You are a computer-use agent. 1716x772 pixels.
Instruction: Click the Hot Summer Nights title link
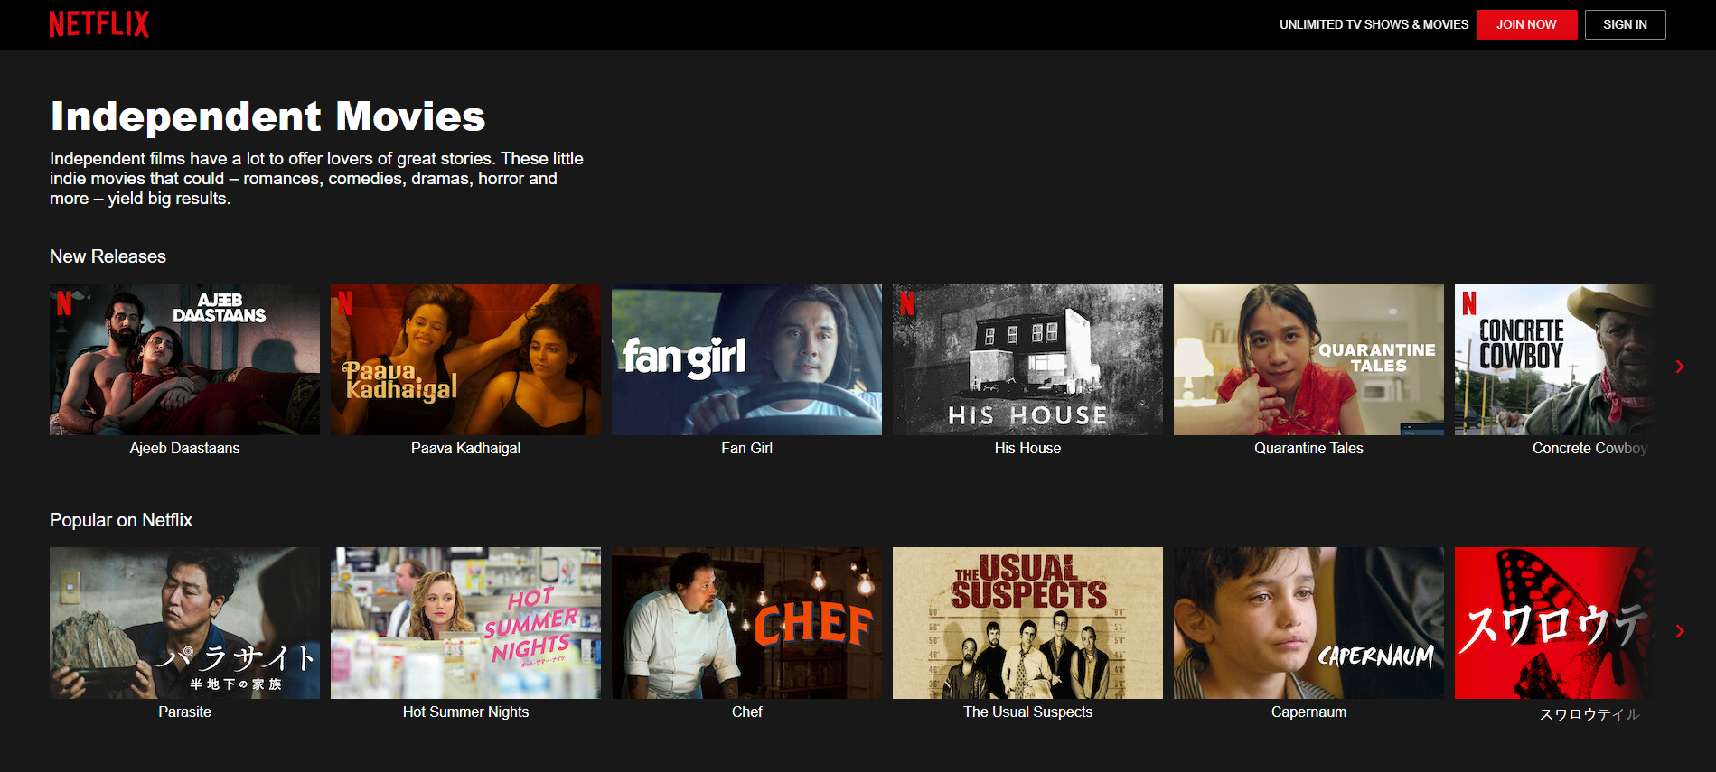coord(465,712)
